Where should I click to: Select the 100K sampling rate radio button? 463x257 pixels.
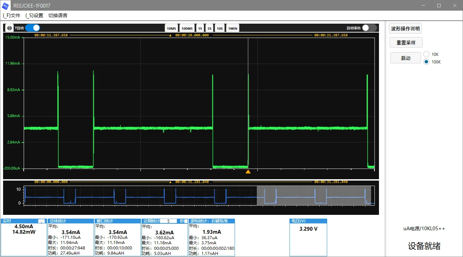(x=426, y=62)
